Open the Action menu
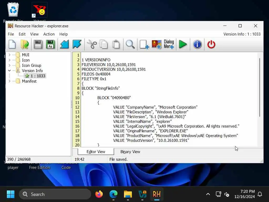This screenshot has width=269, height=202. (x=49, y=34)
